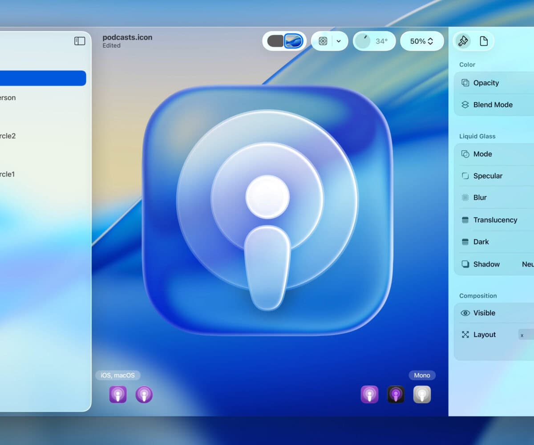Select the dark appearance preview thumbnail
This screenshot has height=445, width=534.
click(x=396, y=394)
